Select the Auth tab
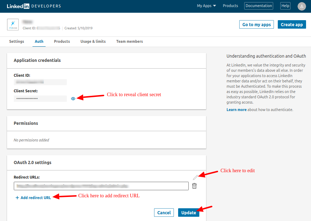Viewport: 311px width, 221px height. click(x=39, y=41)
